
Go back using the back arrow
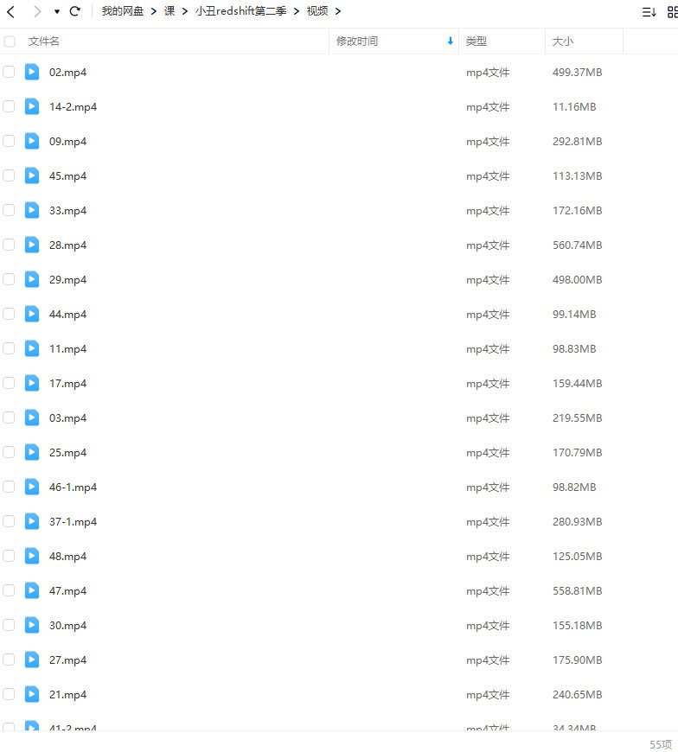11,11
